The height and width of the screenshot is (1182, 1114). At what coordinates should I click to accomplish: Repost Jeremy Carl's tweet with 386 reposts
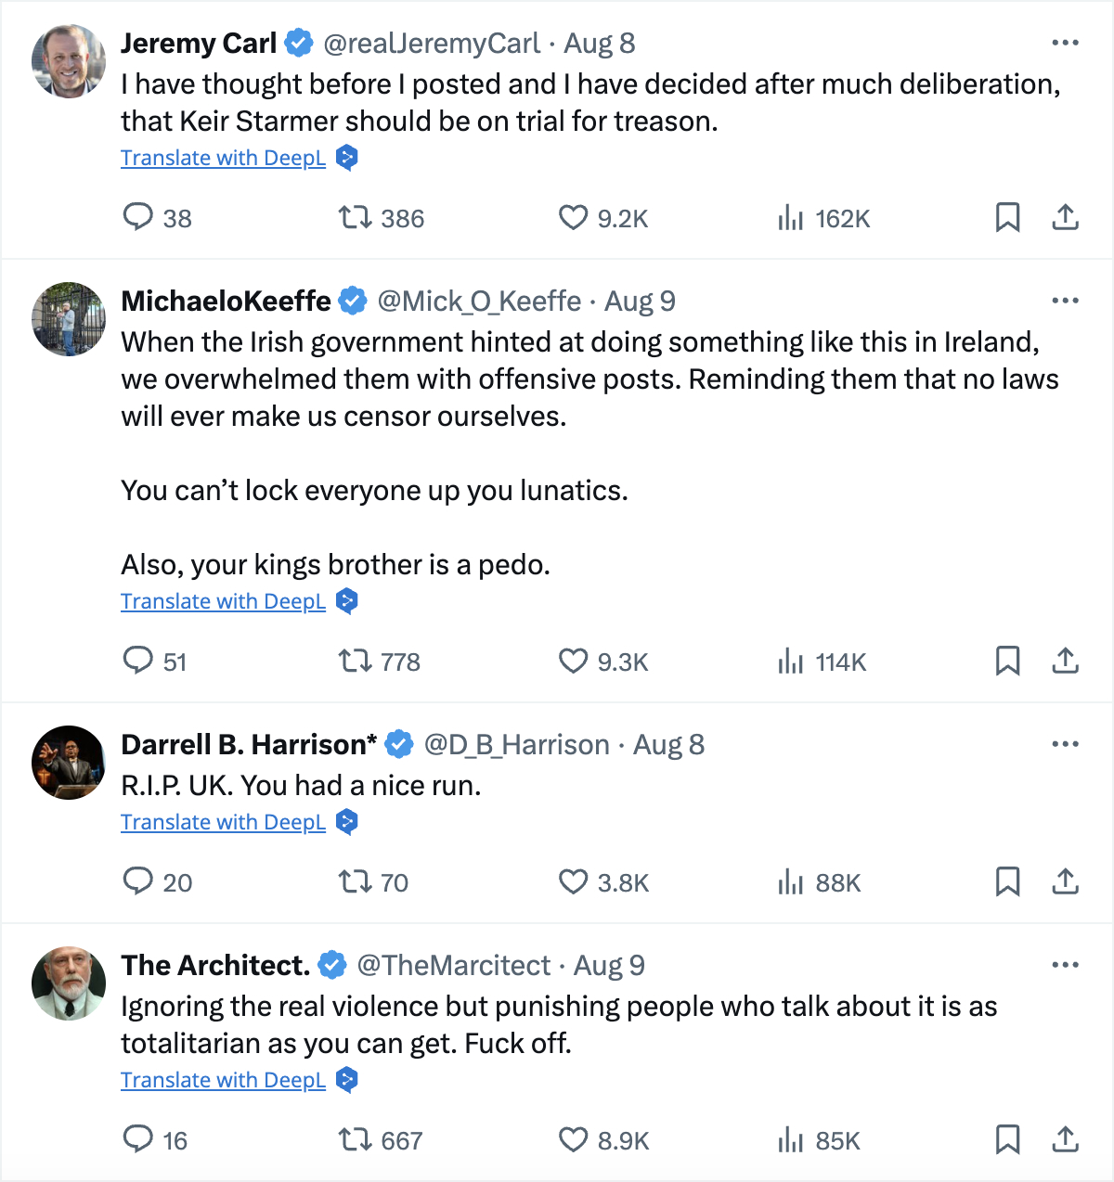pyautogui.click(x=354, y=217)
